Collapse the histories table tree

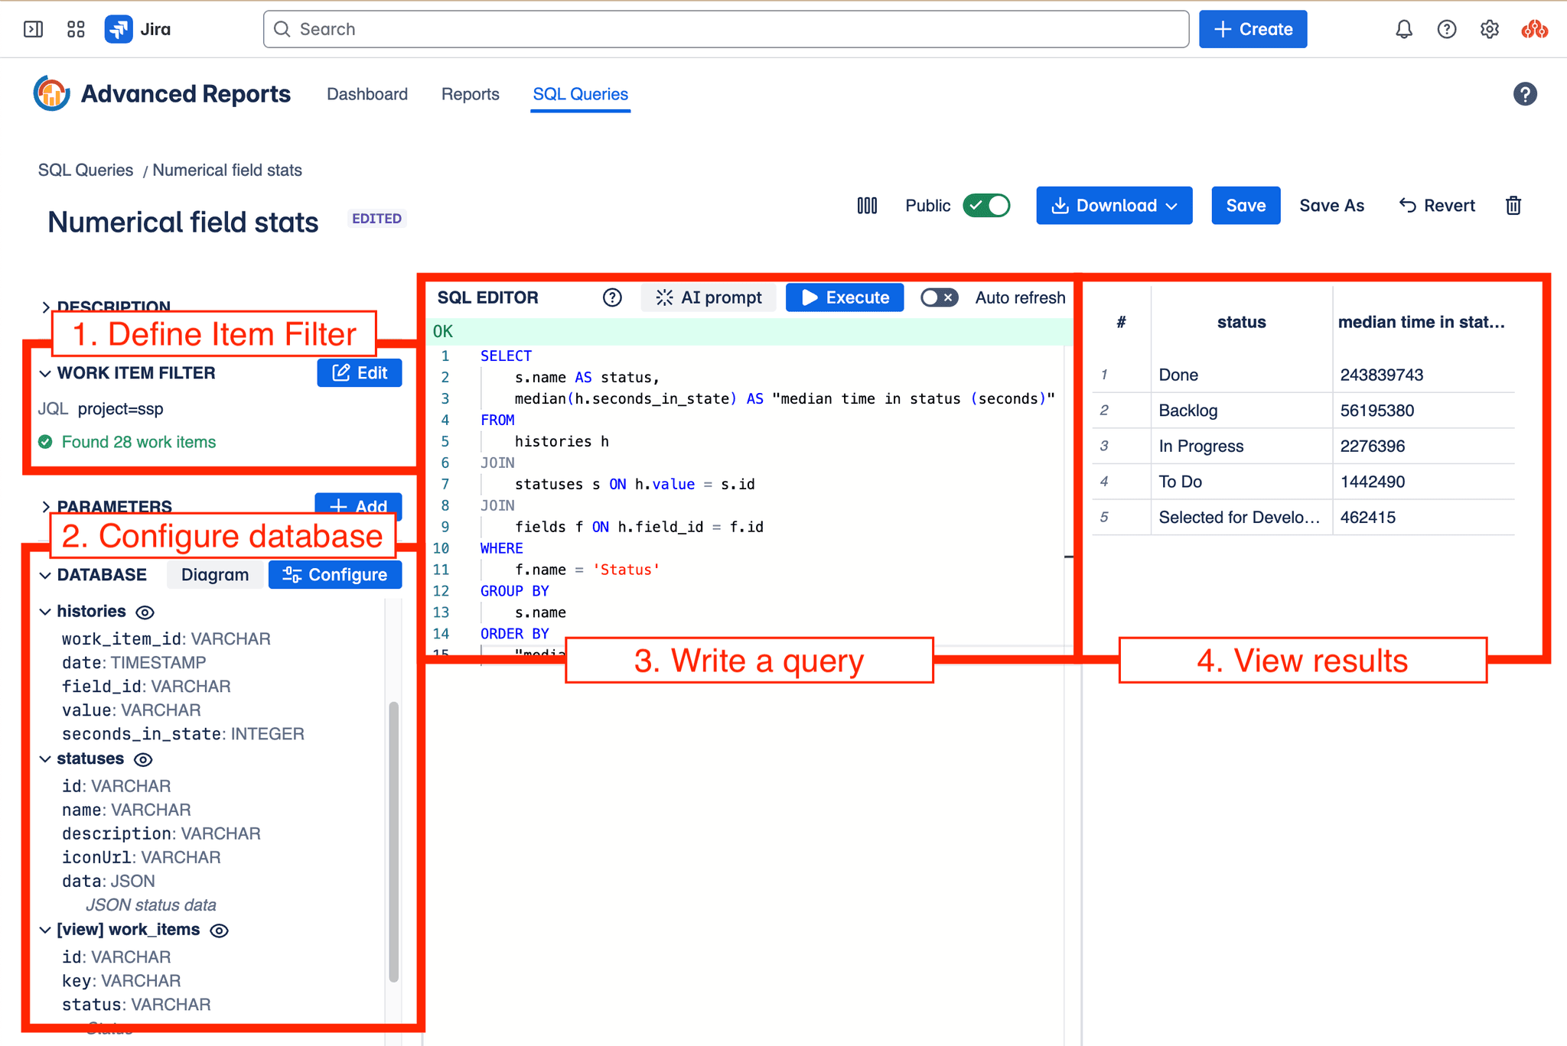click(x=45, y=611)
